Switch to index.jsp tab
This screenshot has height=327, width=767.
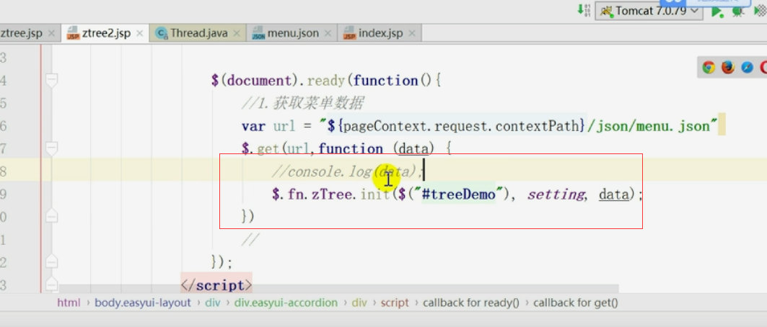click(x=380, y=33)
